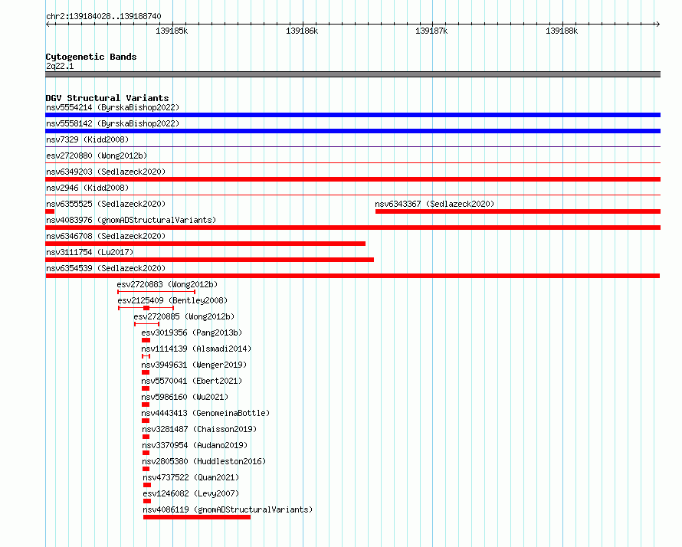Click the blue bar under nsv5554214

[352, 115]
